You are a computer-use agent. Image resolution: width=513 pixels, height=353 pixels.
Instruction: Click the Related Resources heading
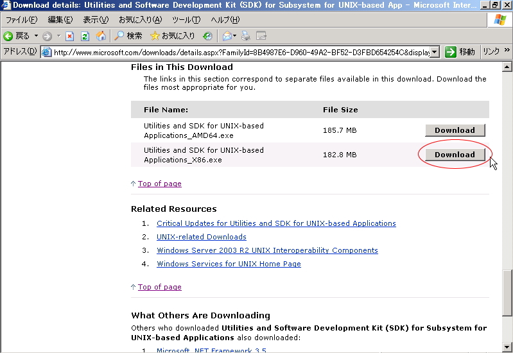tap(174, 209)
